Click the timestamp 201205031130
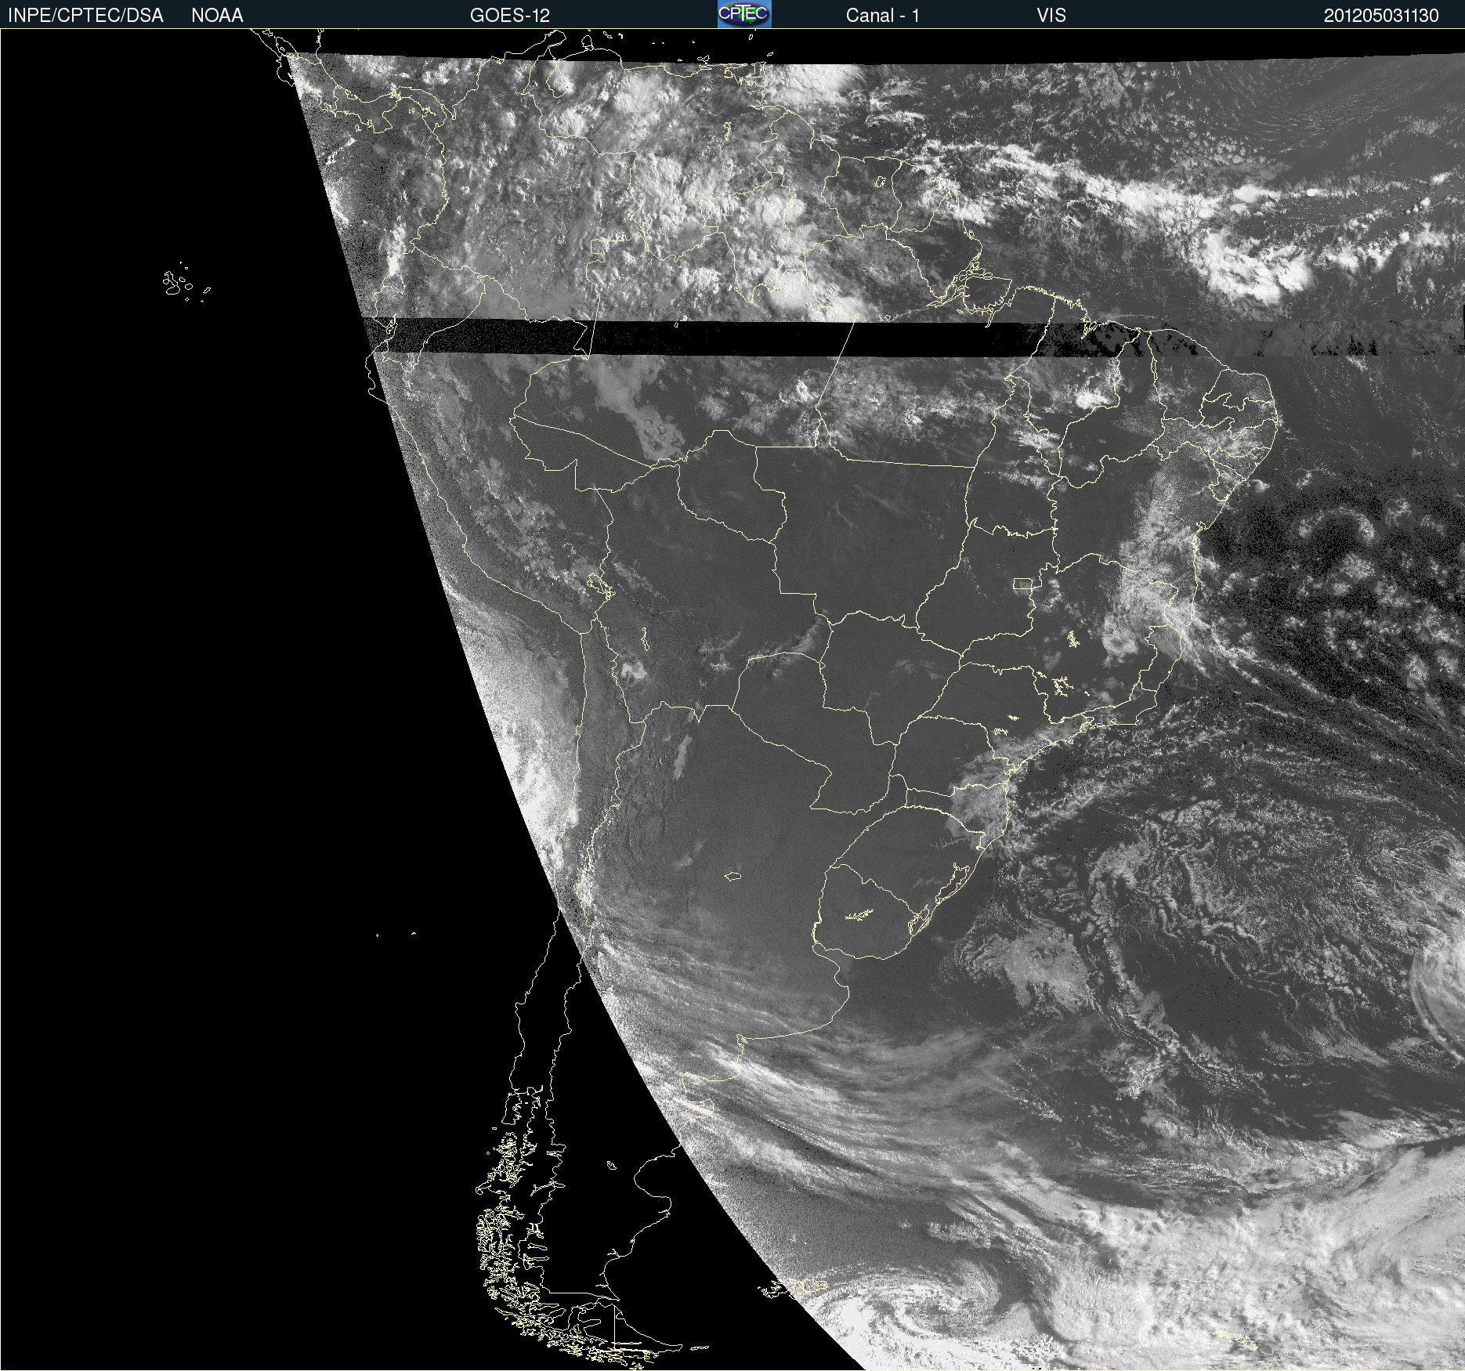This screenshot has height=1371, width=1465. 1381,16
